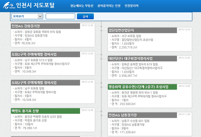Open 영흥화력 공유수면 조성사업 green title

(142, 87)
